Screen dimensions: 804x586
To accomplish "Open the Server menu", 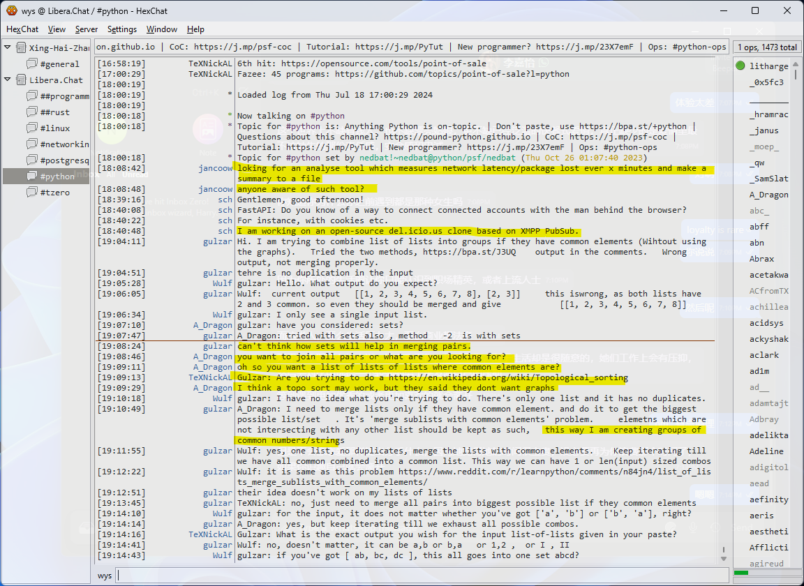I will click(87, 29).
